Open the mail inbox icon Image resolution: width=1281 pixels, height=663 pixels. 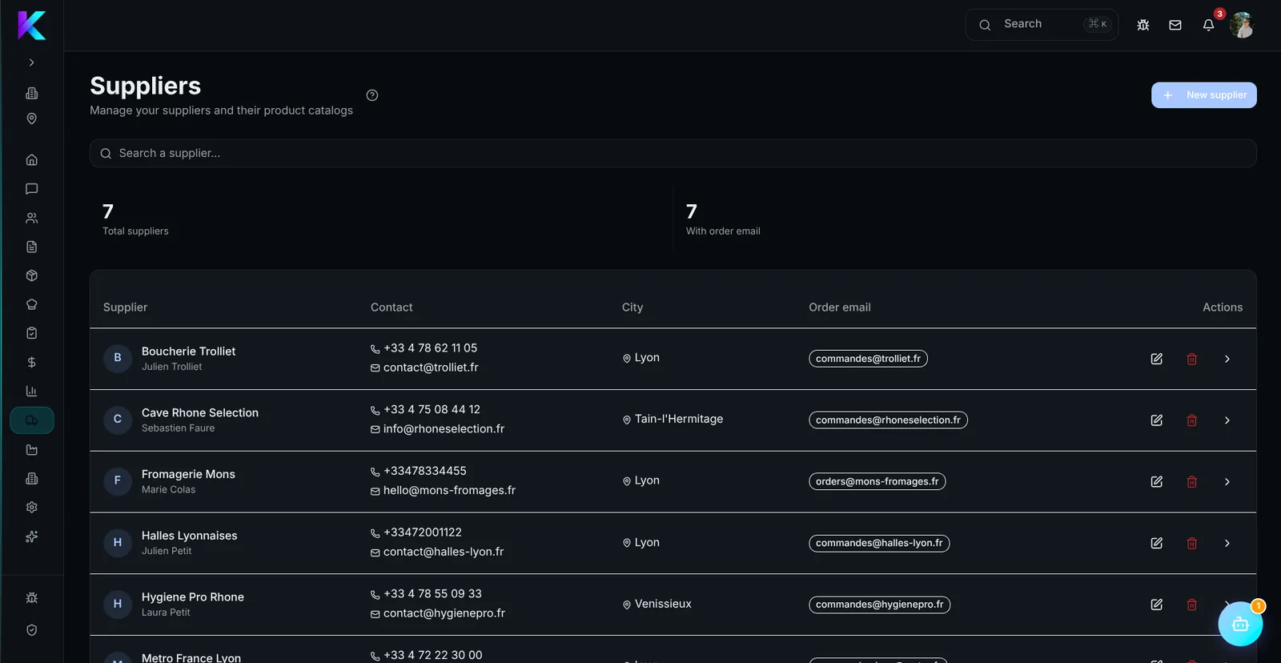[1175, 25]
